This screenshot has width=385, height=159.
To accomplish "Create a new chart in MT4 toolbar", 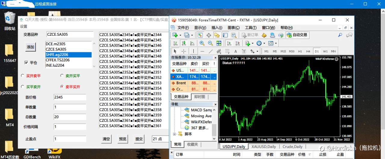I will (175, 35).
